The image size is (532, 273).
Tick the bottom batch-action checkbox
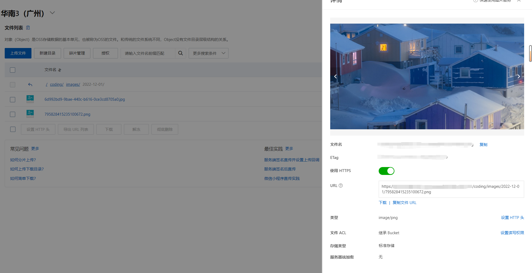coord(13,129)
